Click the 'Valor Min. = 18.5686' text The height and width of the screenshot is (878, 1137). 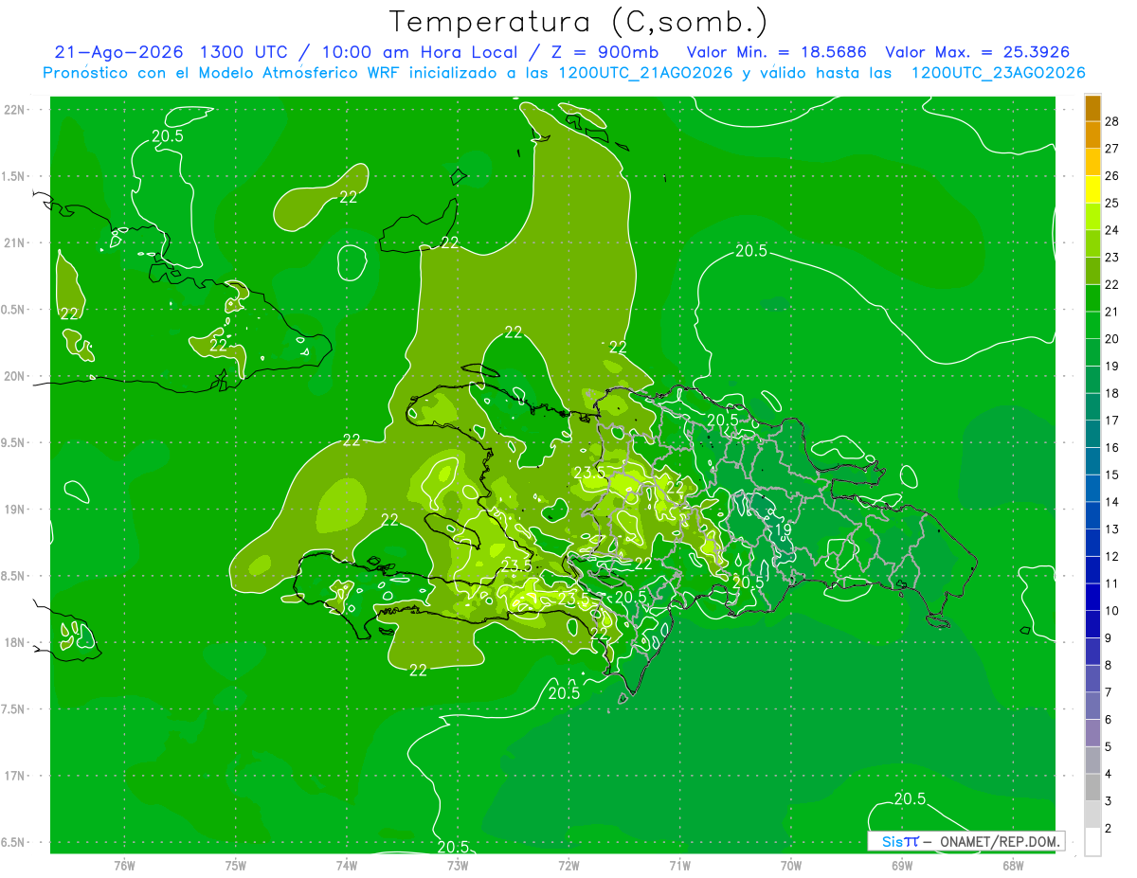(x=777, y=53)
